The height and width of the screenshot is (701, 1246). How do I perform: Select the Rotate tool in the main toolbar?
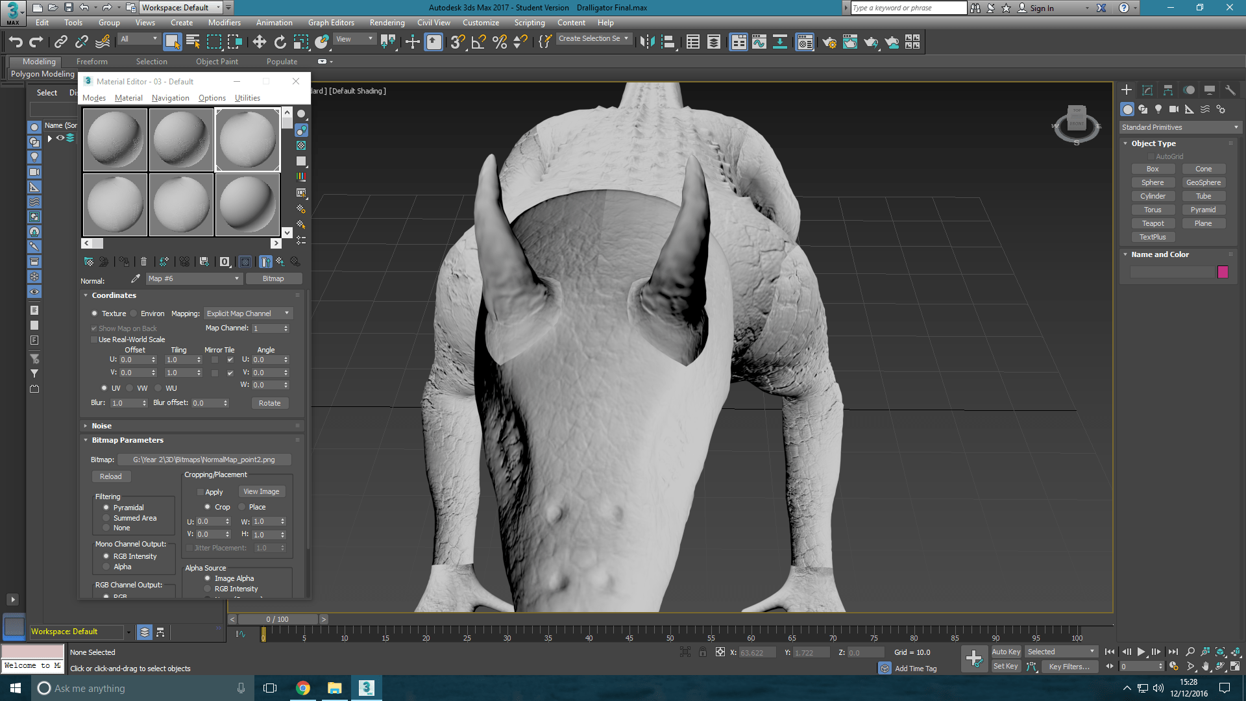[279, 42]
